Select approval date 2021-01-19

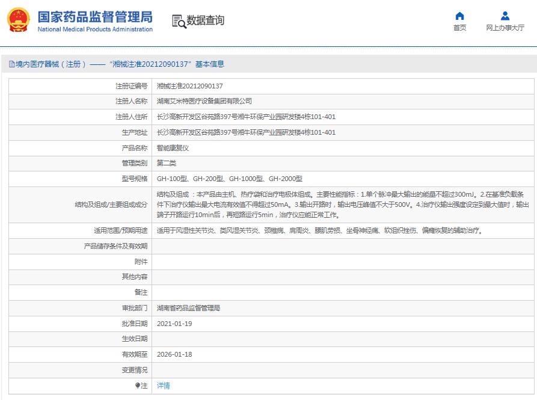click(x=174, y=324)
